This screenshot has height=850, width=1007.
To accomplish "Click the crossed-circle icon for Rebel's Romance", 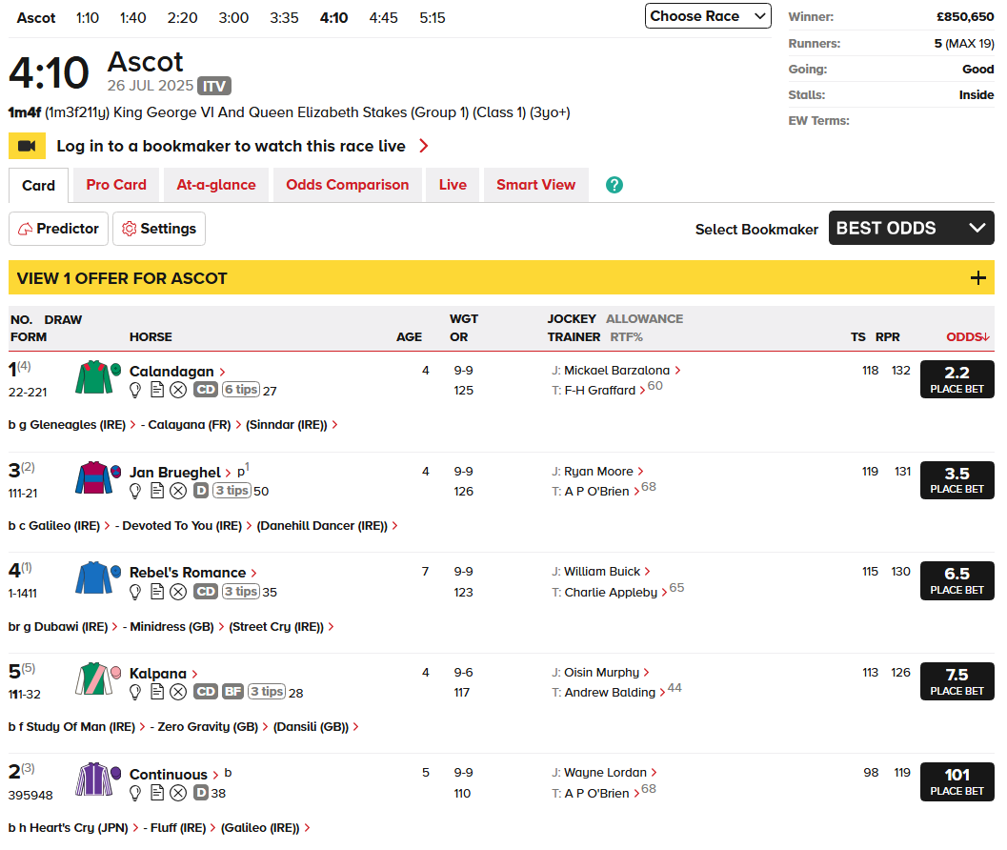I will point(178,592).
